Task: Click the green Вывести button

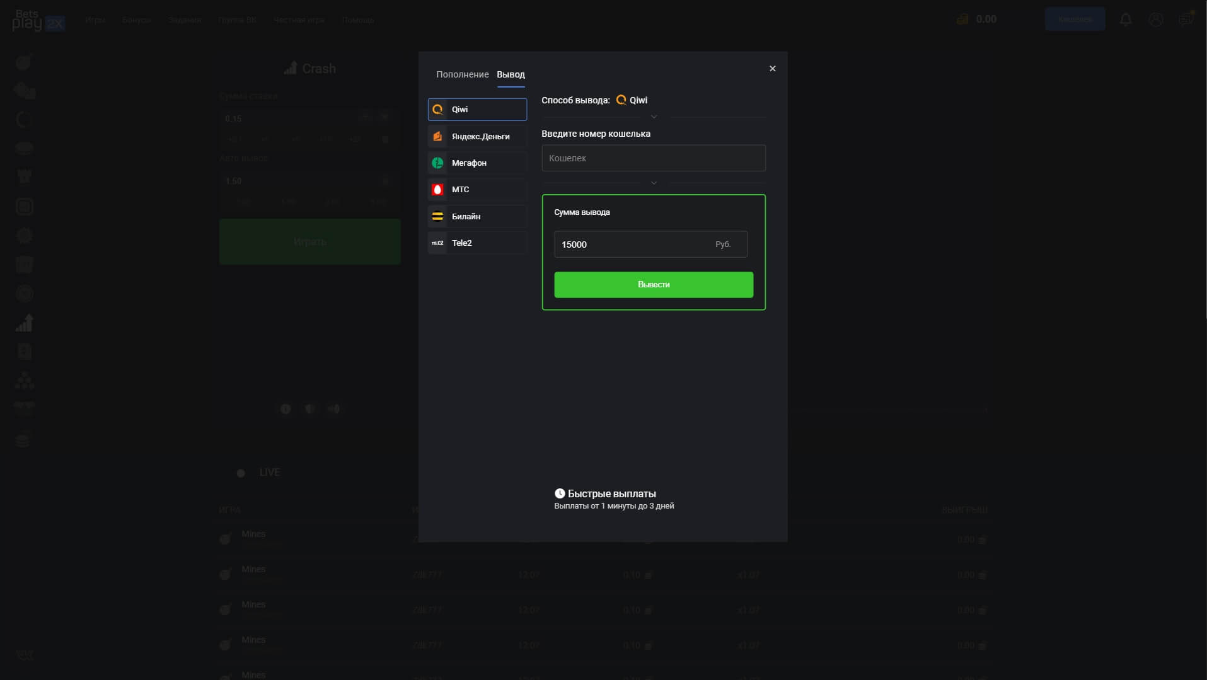Action: pos(654,285)
